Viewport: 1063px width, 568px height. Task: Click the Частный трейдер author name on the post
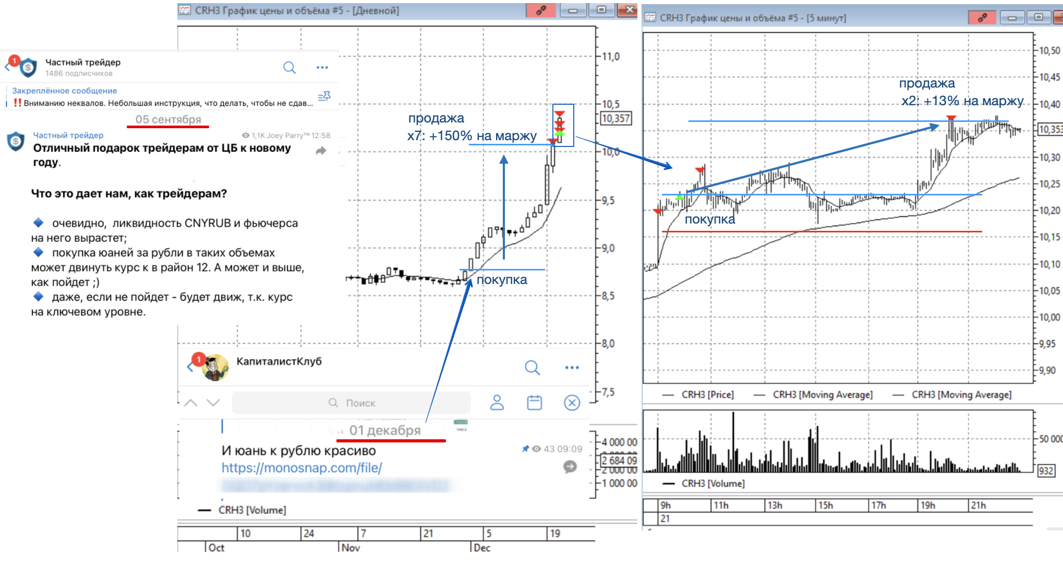(x=68, y=135)
